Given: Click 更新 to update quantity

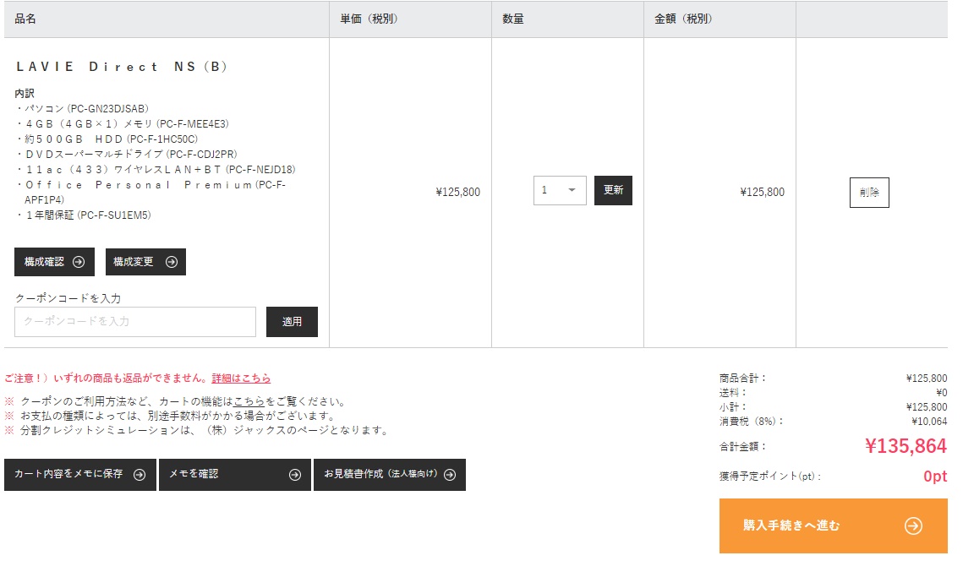Looking at the screenshot, I should (x=613, y=190).
